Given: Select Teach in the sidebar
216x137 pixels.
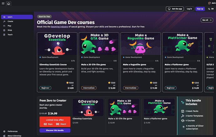Looking at the screenshot, I should tap(17, 35).
